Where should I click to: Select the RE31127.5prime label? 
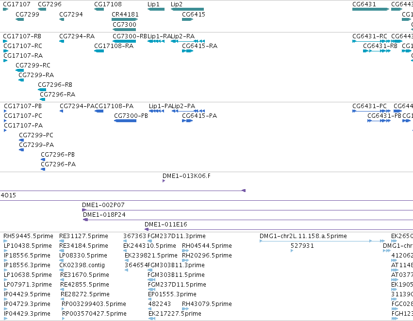pos(84,236)
